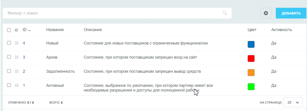Click description about ограниченным функционалом
This screenshot has width=307, height=111.
146,43
